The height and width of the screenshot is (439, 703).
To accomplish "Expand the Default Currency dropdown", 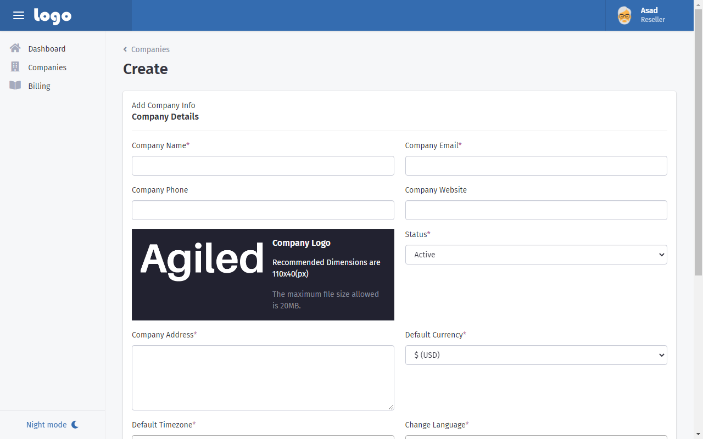I will pos(535,355).
